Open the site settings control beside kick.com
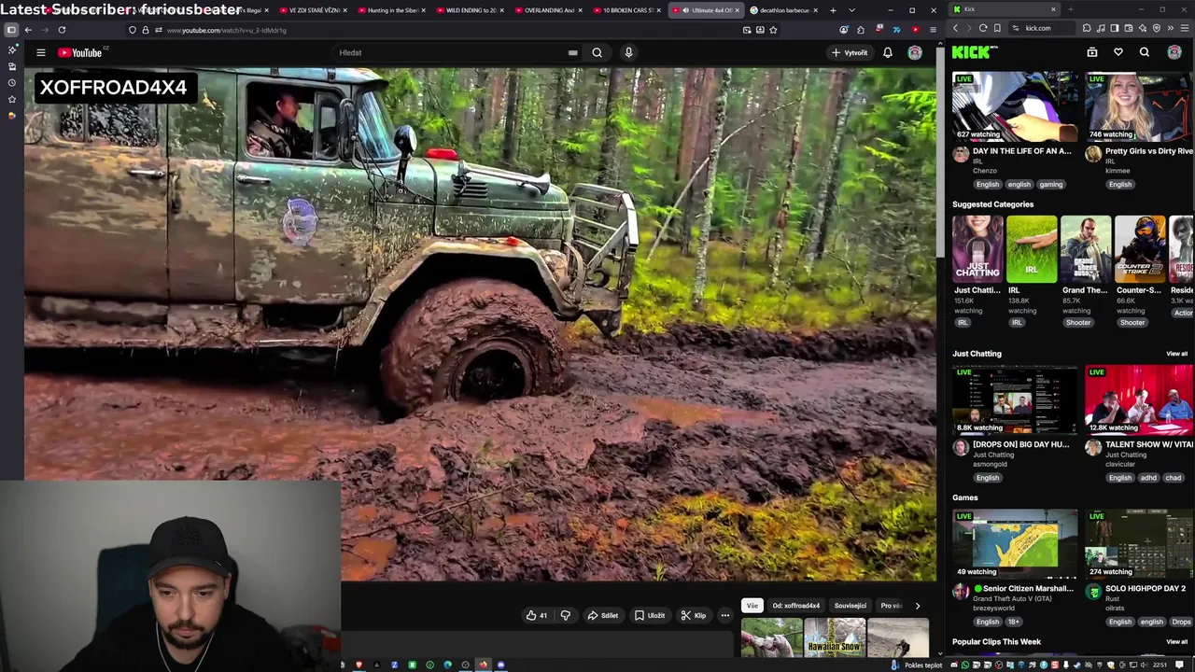Screen dimensions: 1195x672 coord(1016,28)
